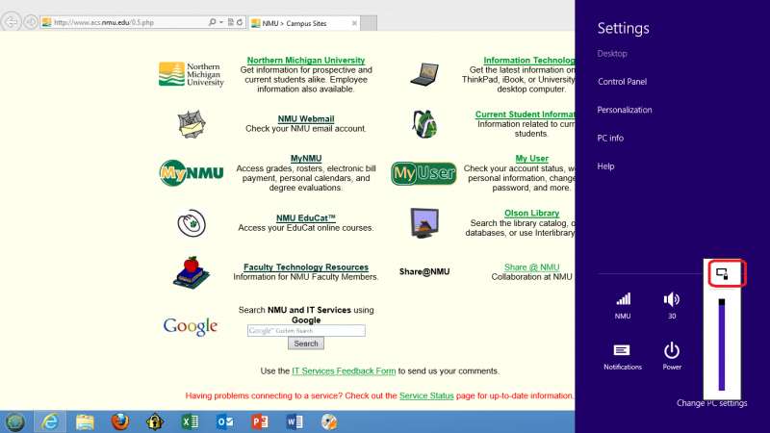Open the NMU EduCat link
Viewport: 770px width, 433px height.
tap(306, 218)
